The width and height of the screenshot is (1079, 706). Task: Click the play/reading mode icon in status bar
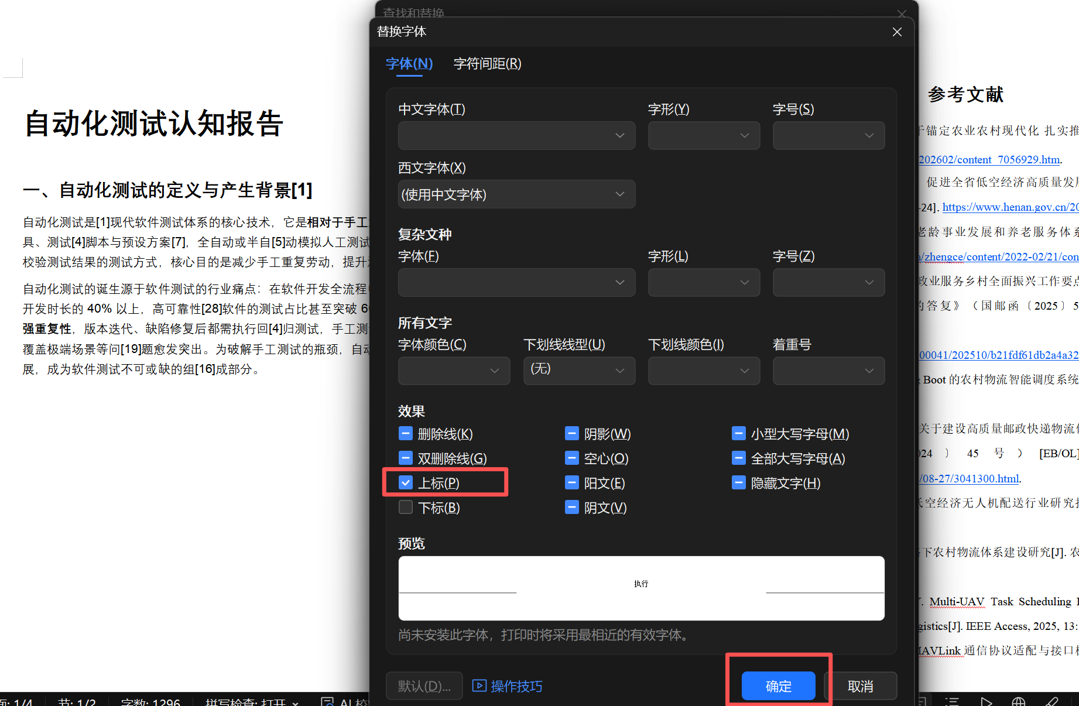(x=986, y=701)
